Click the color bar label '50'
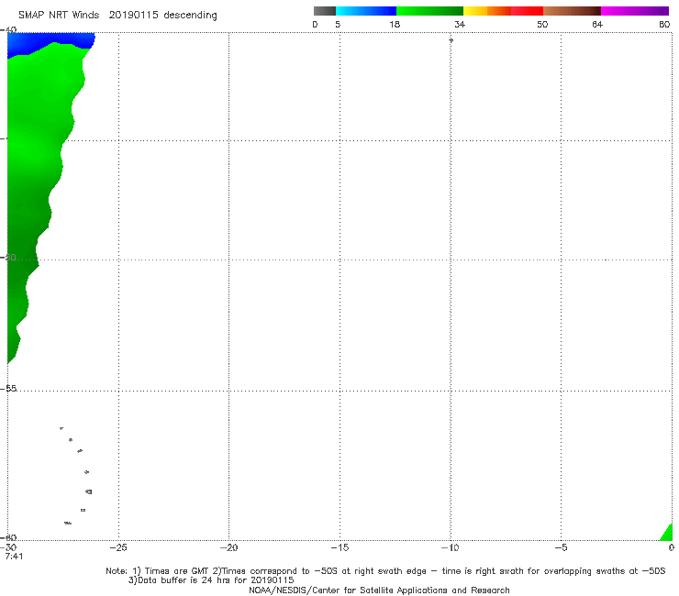 coord(542,24)
